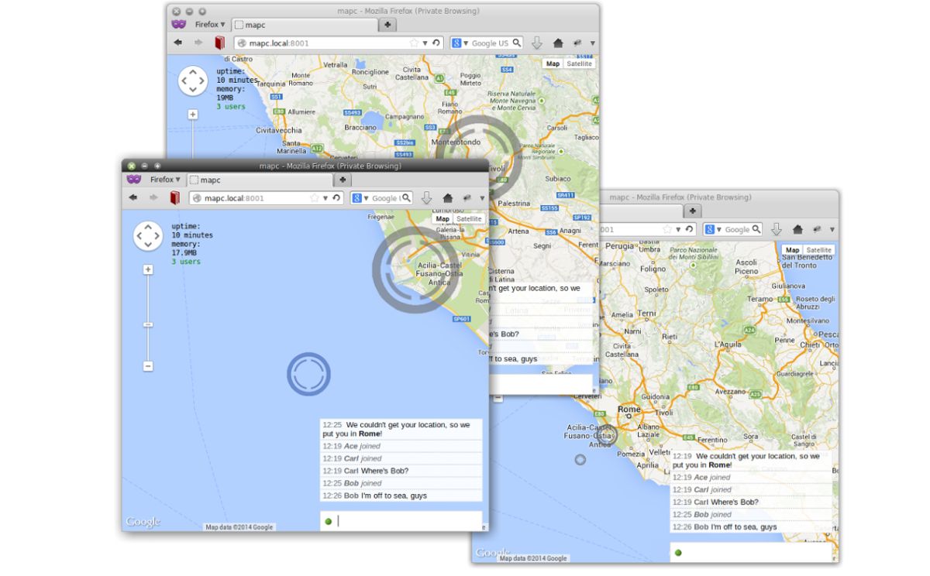
Task: Switch to Satellite view in the right-hand window
Action: pyautogui.click(x=818, y=250)
